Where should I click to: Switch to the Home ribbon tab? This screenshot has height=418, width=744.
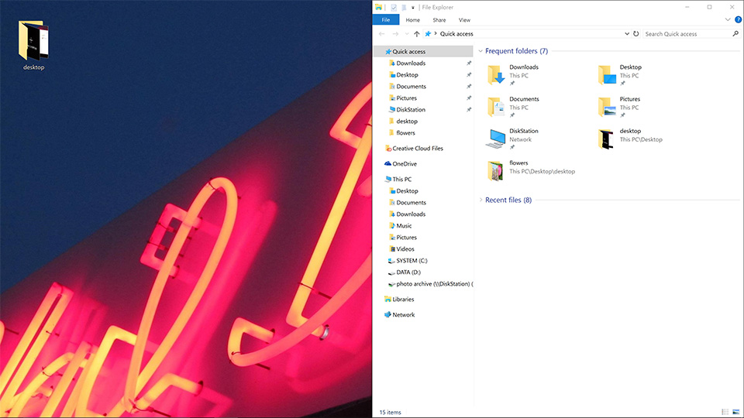point(413,20)
